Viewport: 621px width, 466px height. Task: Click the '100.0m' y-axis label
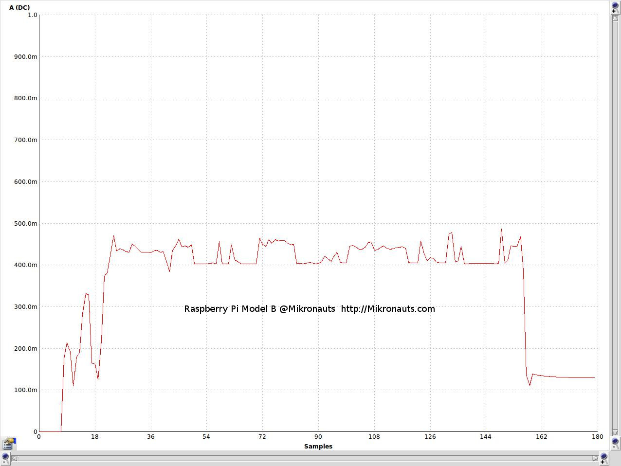tap(26, 390)
